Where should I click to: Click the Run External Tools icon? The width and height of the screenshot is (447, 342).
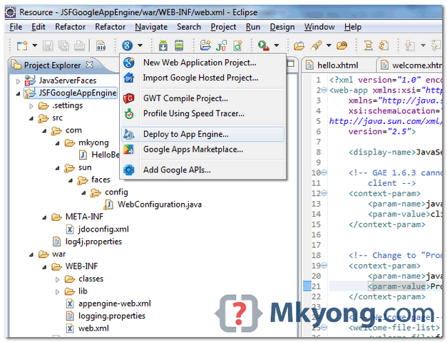coord(264,46)
